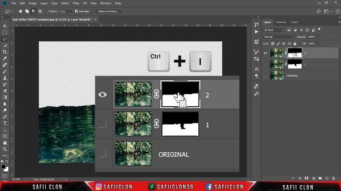
Task: Open the search magnifier in options bar
Action: click(319, 11)
